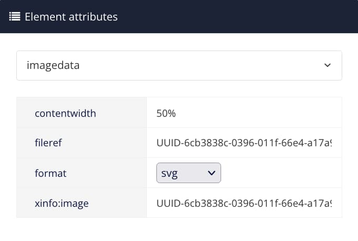Click the list icon in the header
Viewport: 358px width, 241px height.
[15, 16]
